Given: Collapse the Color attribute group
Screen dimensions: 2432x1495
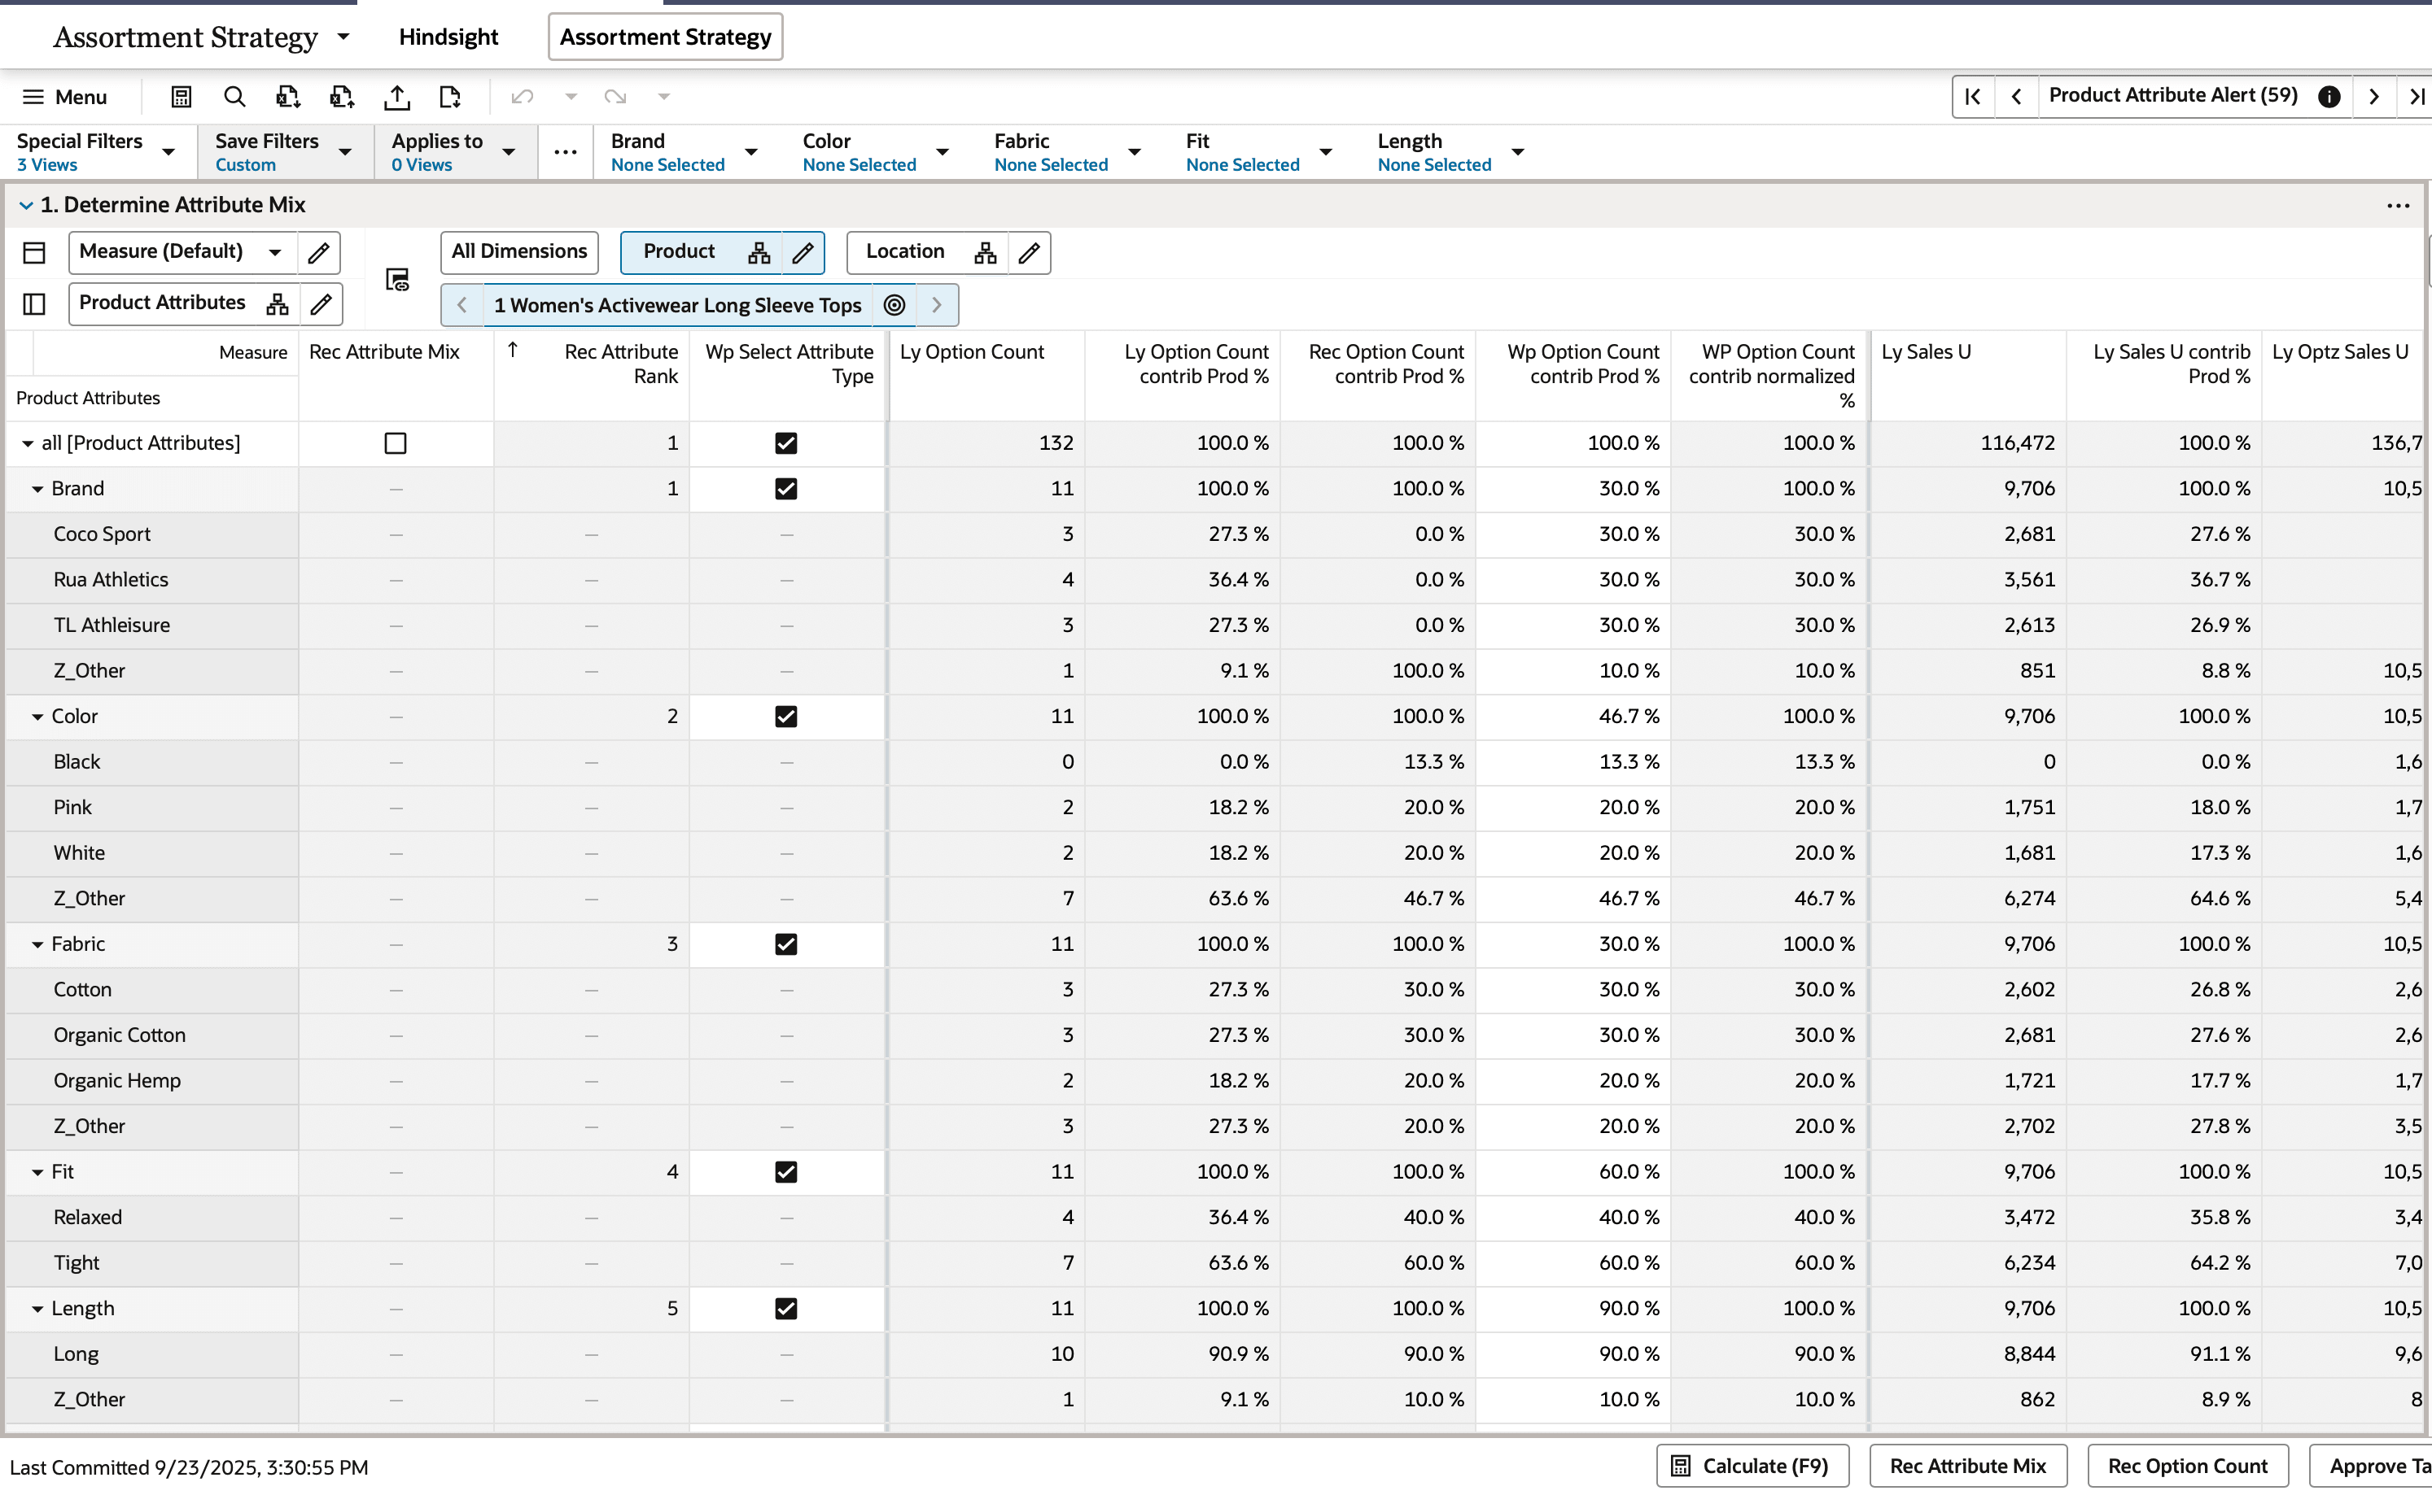Looking at the screenshot, I should 37,716.
